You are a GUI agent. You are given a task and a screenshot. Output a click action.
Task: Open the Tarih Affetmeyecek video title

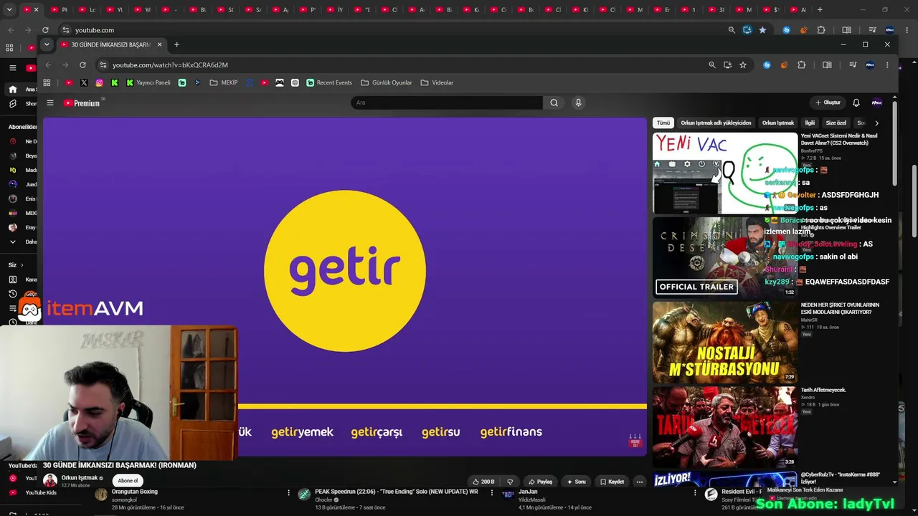click(823, 390)
